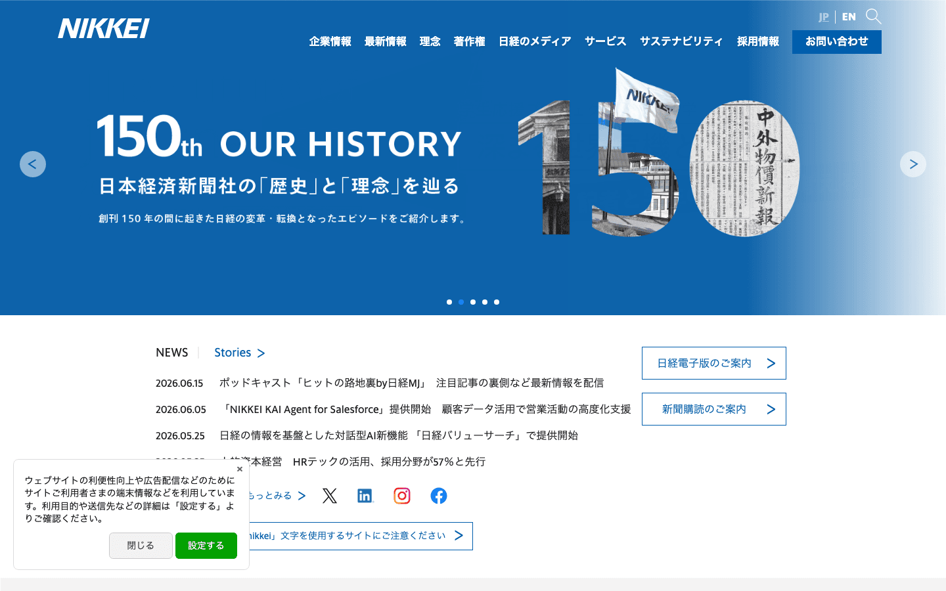This screenshot has width=946, height=591.
Task: Open the search magnifier icon
Action: point(873,16)
